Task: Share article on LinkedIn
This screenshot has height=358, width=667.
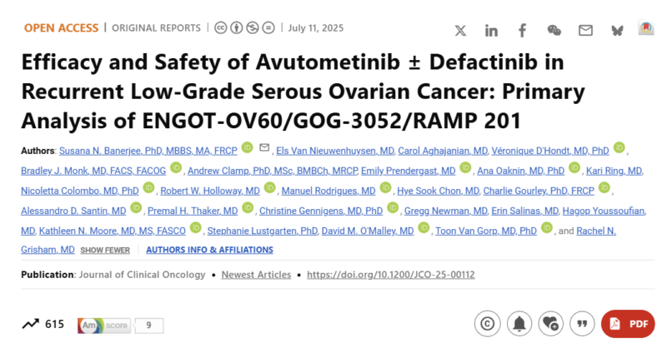Action: 491,31
